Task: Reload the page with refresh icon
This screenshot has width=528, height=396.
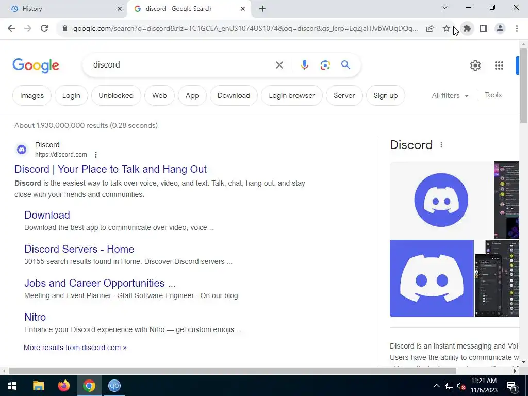Action: [44, 29]
